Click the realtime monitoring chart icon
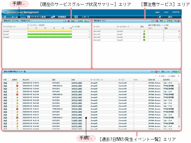 [x=28, y=17]
